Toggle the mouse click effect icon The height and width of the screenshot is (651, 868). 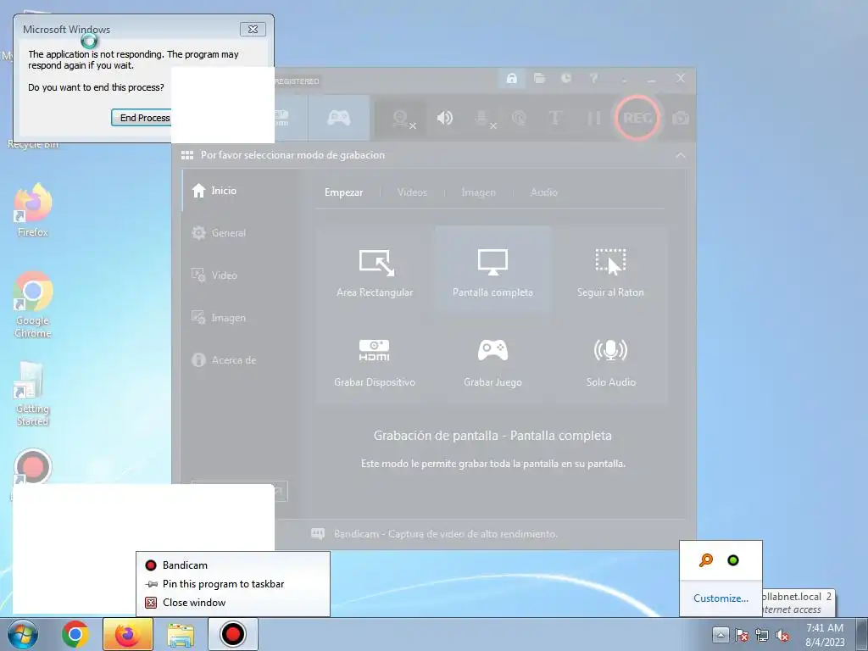click(519, 118)
